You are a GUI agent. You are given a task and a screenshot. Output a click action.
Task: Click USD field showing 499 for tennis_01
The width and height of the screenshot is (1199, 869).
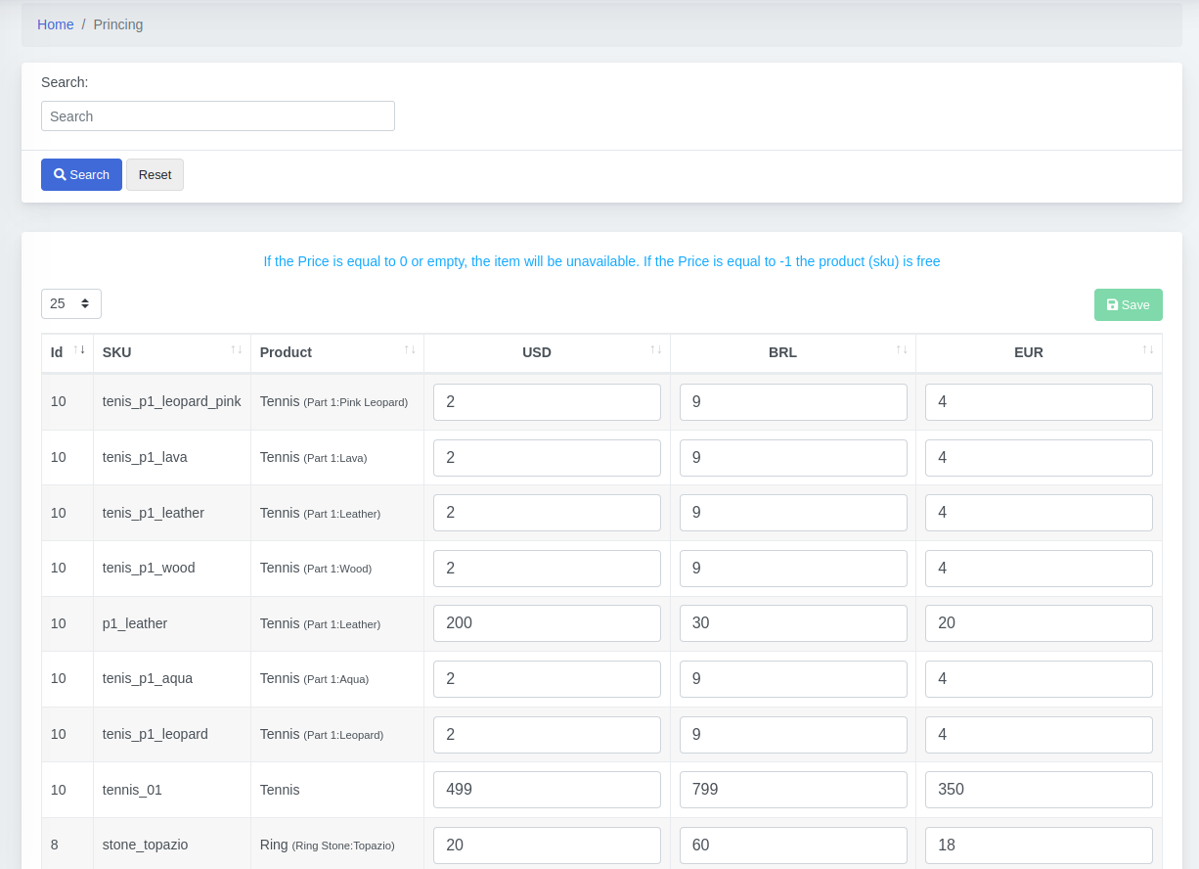click(547, 790)
